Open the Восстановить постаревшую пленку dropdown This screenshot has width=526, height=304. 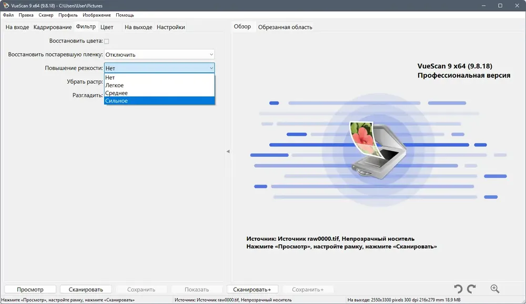(159, 55)
